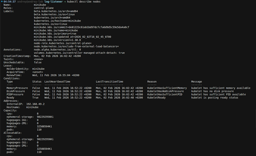Click the RenewTime lease value

point(56,75)
